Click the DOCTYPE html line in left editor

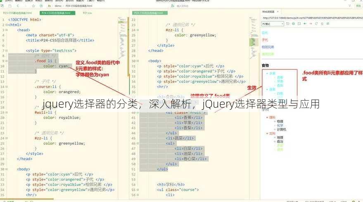coord(25,20)
